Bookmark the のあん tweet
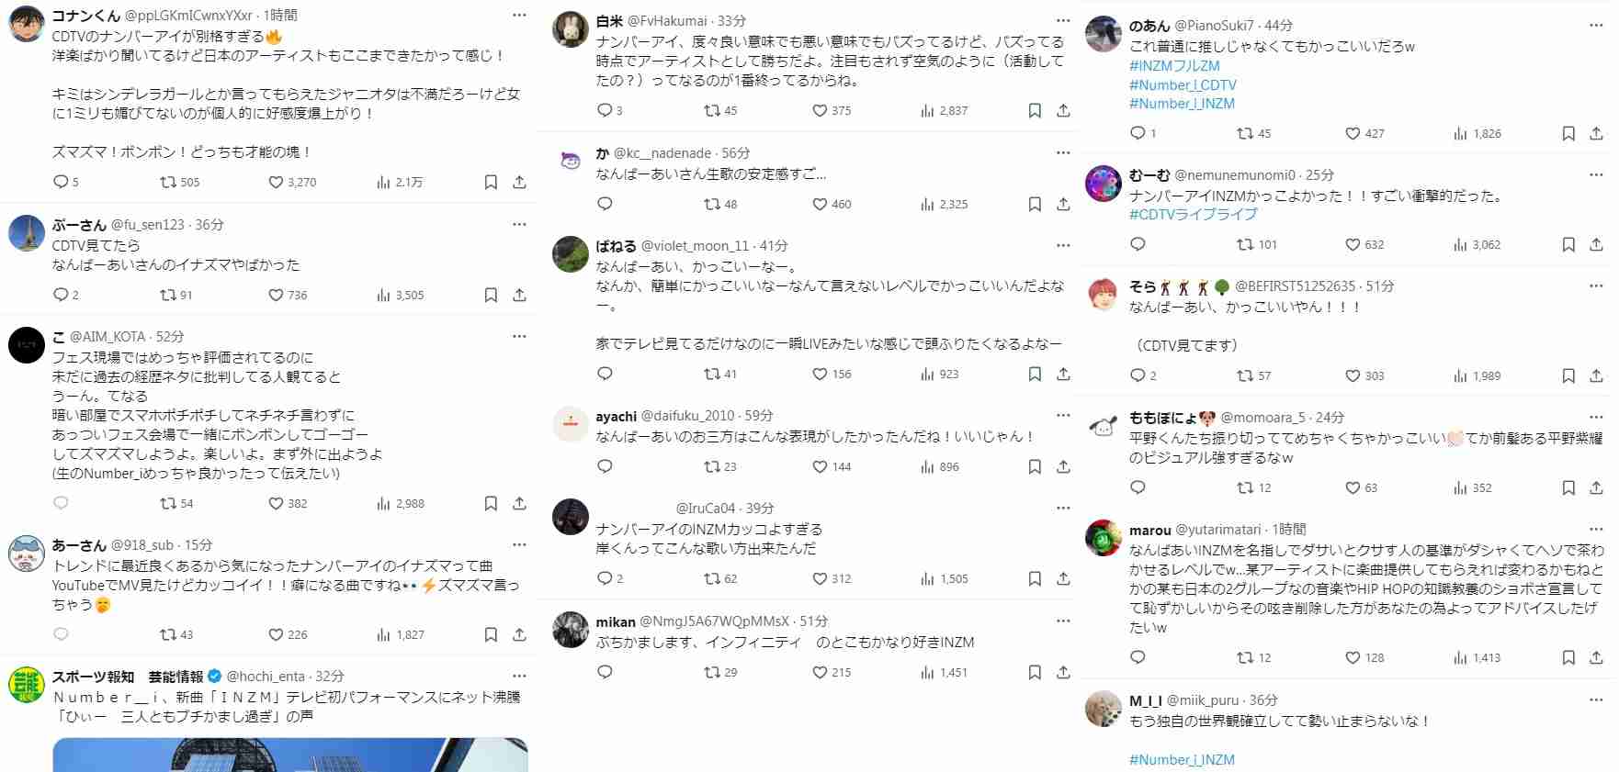The image size is (1619, 772). pyautogui.click(x=1568, y=134)
